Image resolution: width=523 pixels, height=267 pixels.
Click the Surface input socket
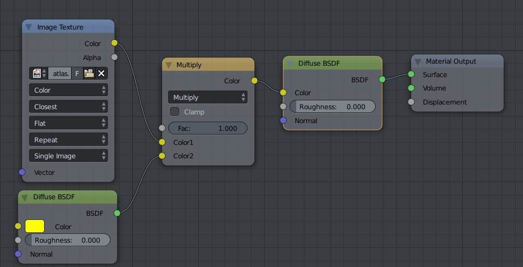click(411, 74)
